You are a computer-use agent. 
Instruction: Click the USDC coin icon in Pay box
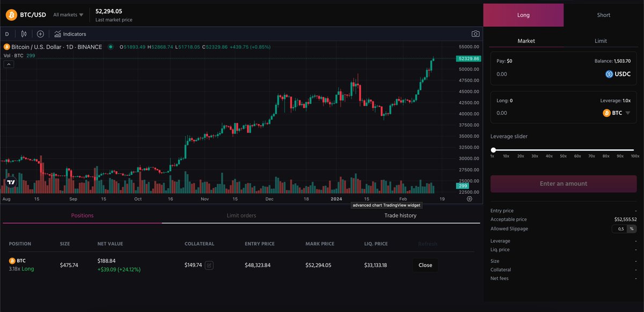coord(610,74)
